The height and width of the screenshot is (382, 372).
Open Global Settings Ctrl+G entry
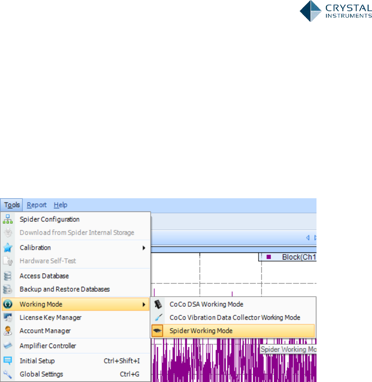tap(75, 374)
